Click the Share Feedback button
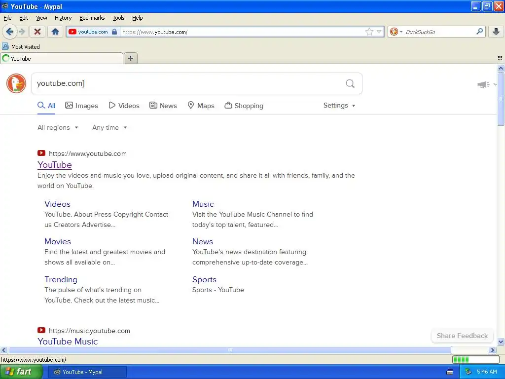 (x=462, y=336)
